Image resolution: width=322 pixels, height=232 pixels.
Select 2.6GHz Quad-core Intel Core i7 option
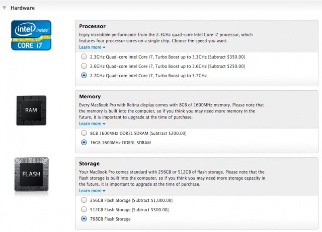[84, 66]
